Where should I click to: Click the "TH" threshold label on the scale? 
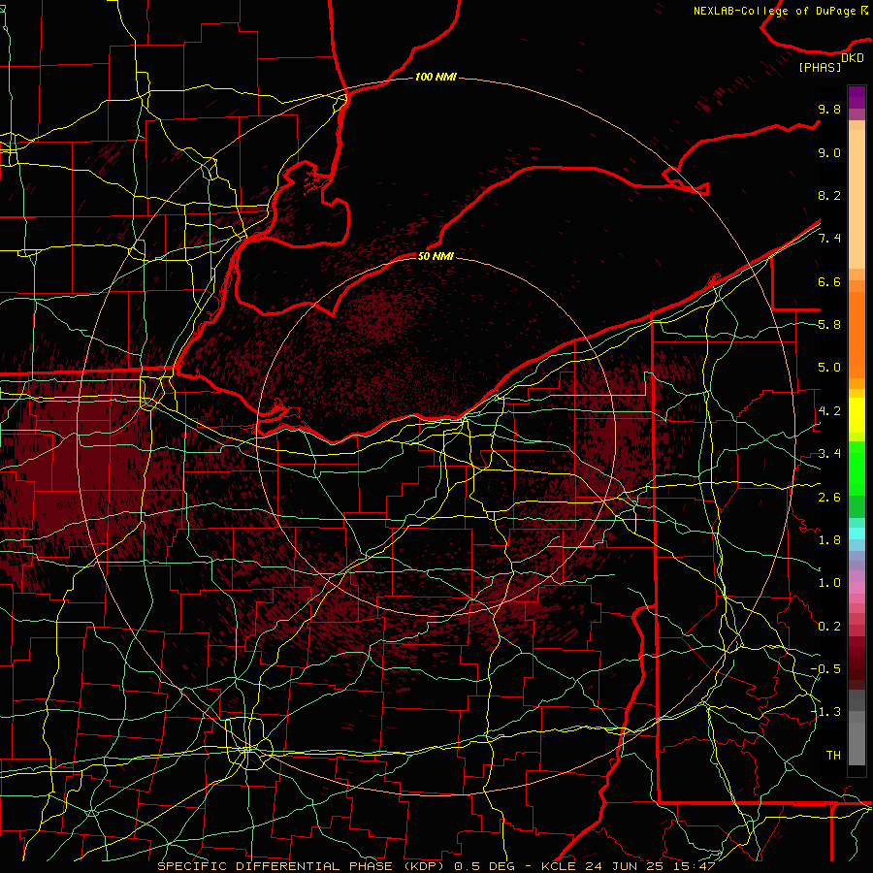(833, 756)
